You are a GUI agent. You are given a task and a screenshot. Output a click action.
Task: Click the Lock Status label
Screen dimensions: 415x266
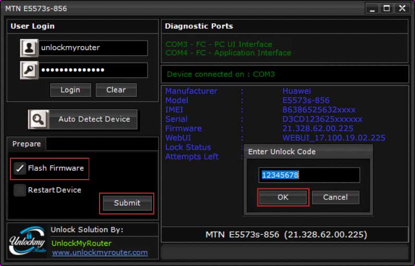coord(188,147)
